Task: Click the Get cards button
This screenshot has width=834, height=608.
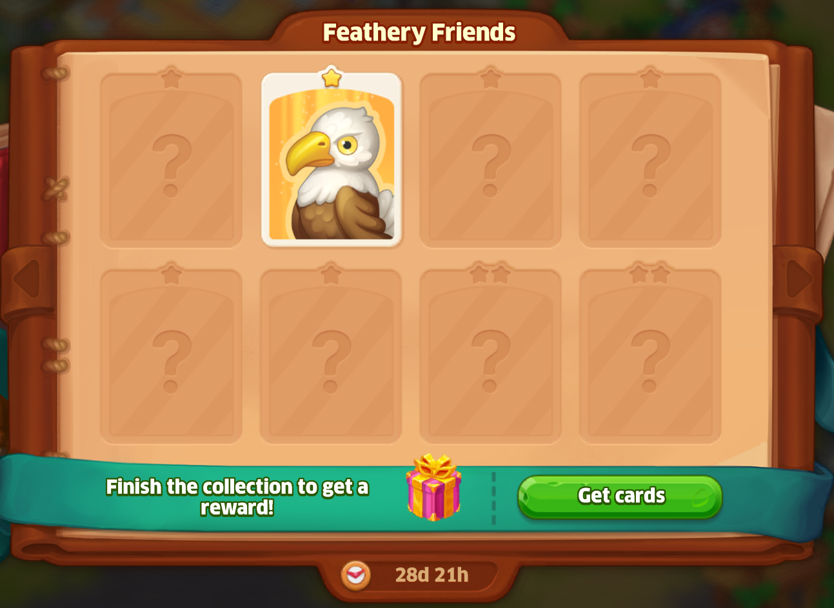Action: click(620, 496)
